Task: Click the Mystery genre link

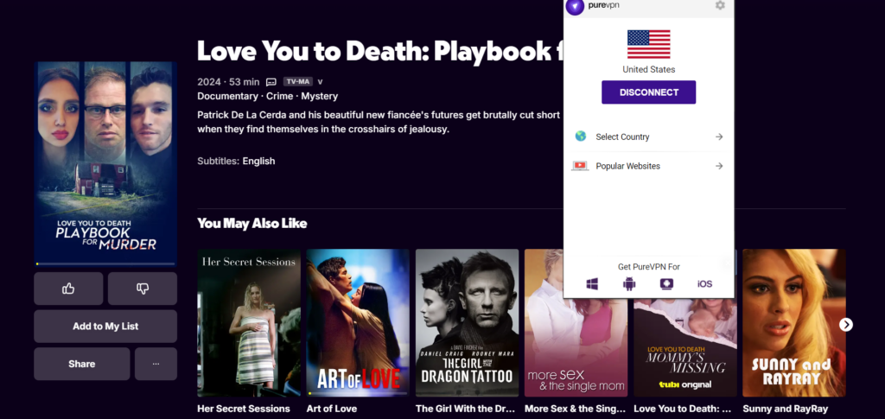Action: point(320,96)
